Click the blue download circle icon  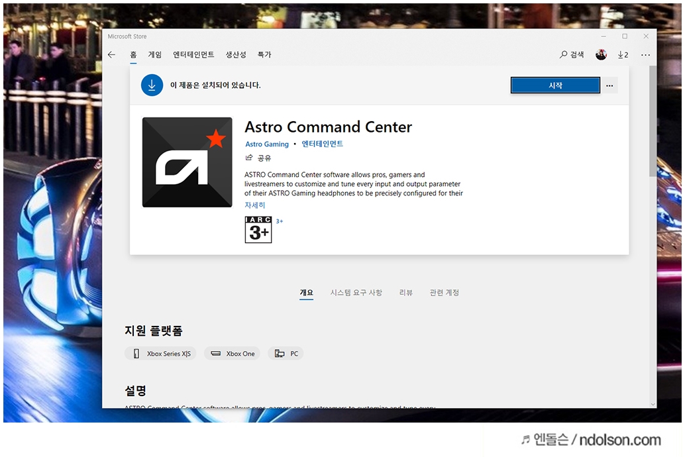pyautogui.click(x=152, y=85)
